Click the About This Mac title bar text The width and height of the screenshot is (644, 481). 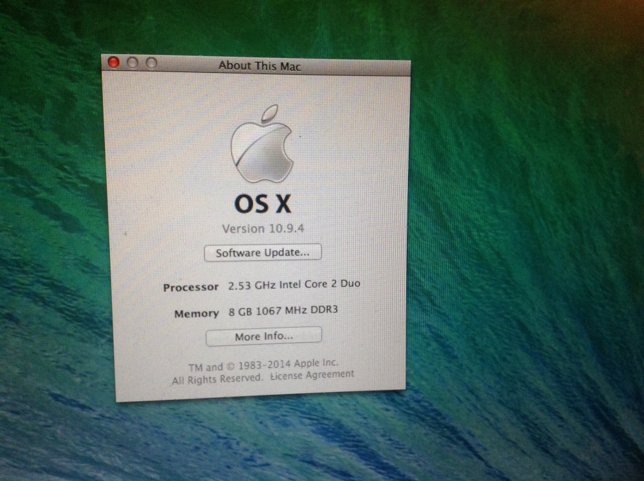click(259, 65)
